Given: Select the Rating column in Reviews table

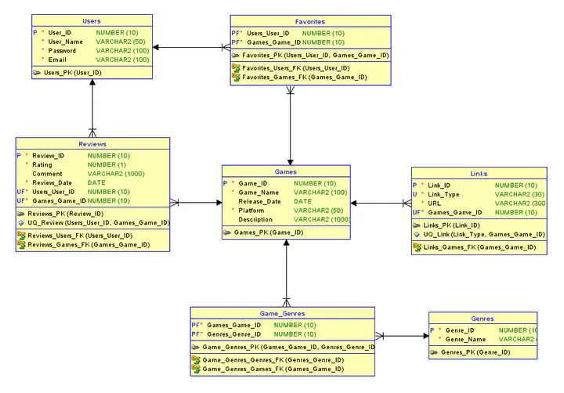Looking at the screenshot, I should pos(42,164).
